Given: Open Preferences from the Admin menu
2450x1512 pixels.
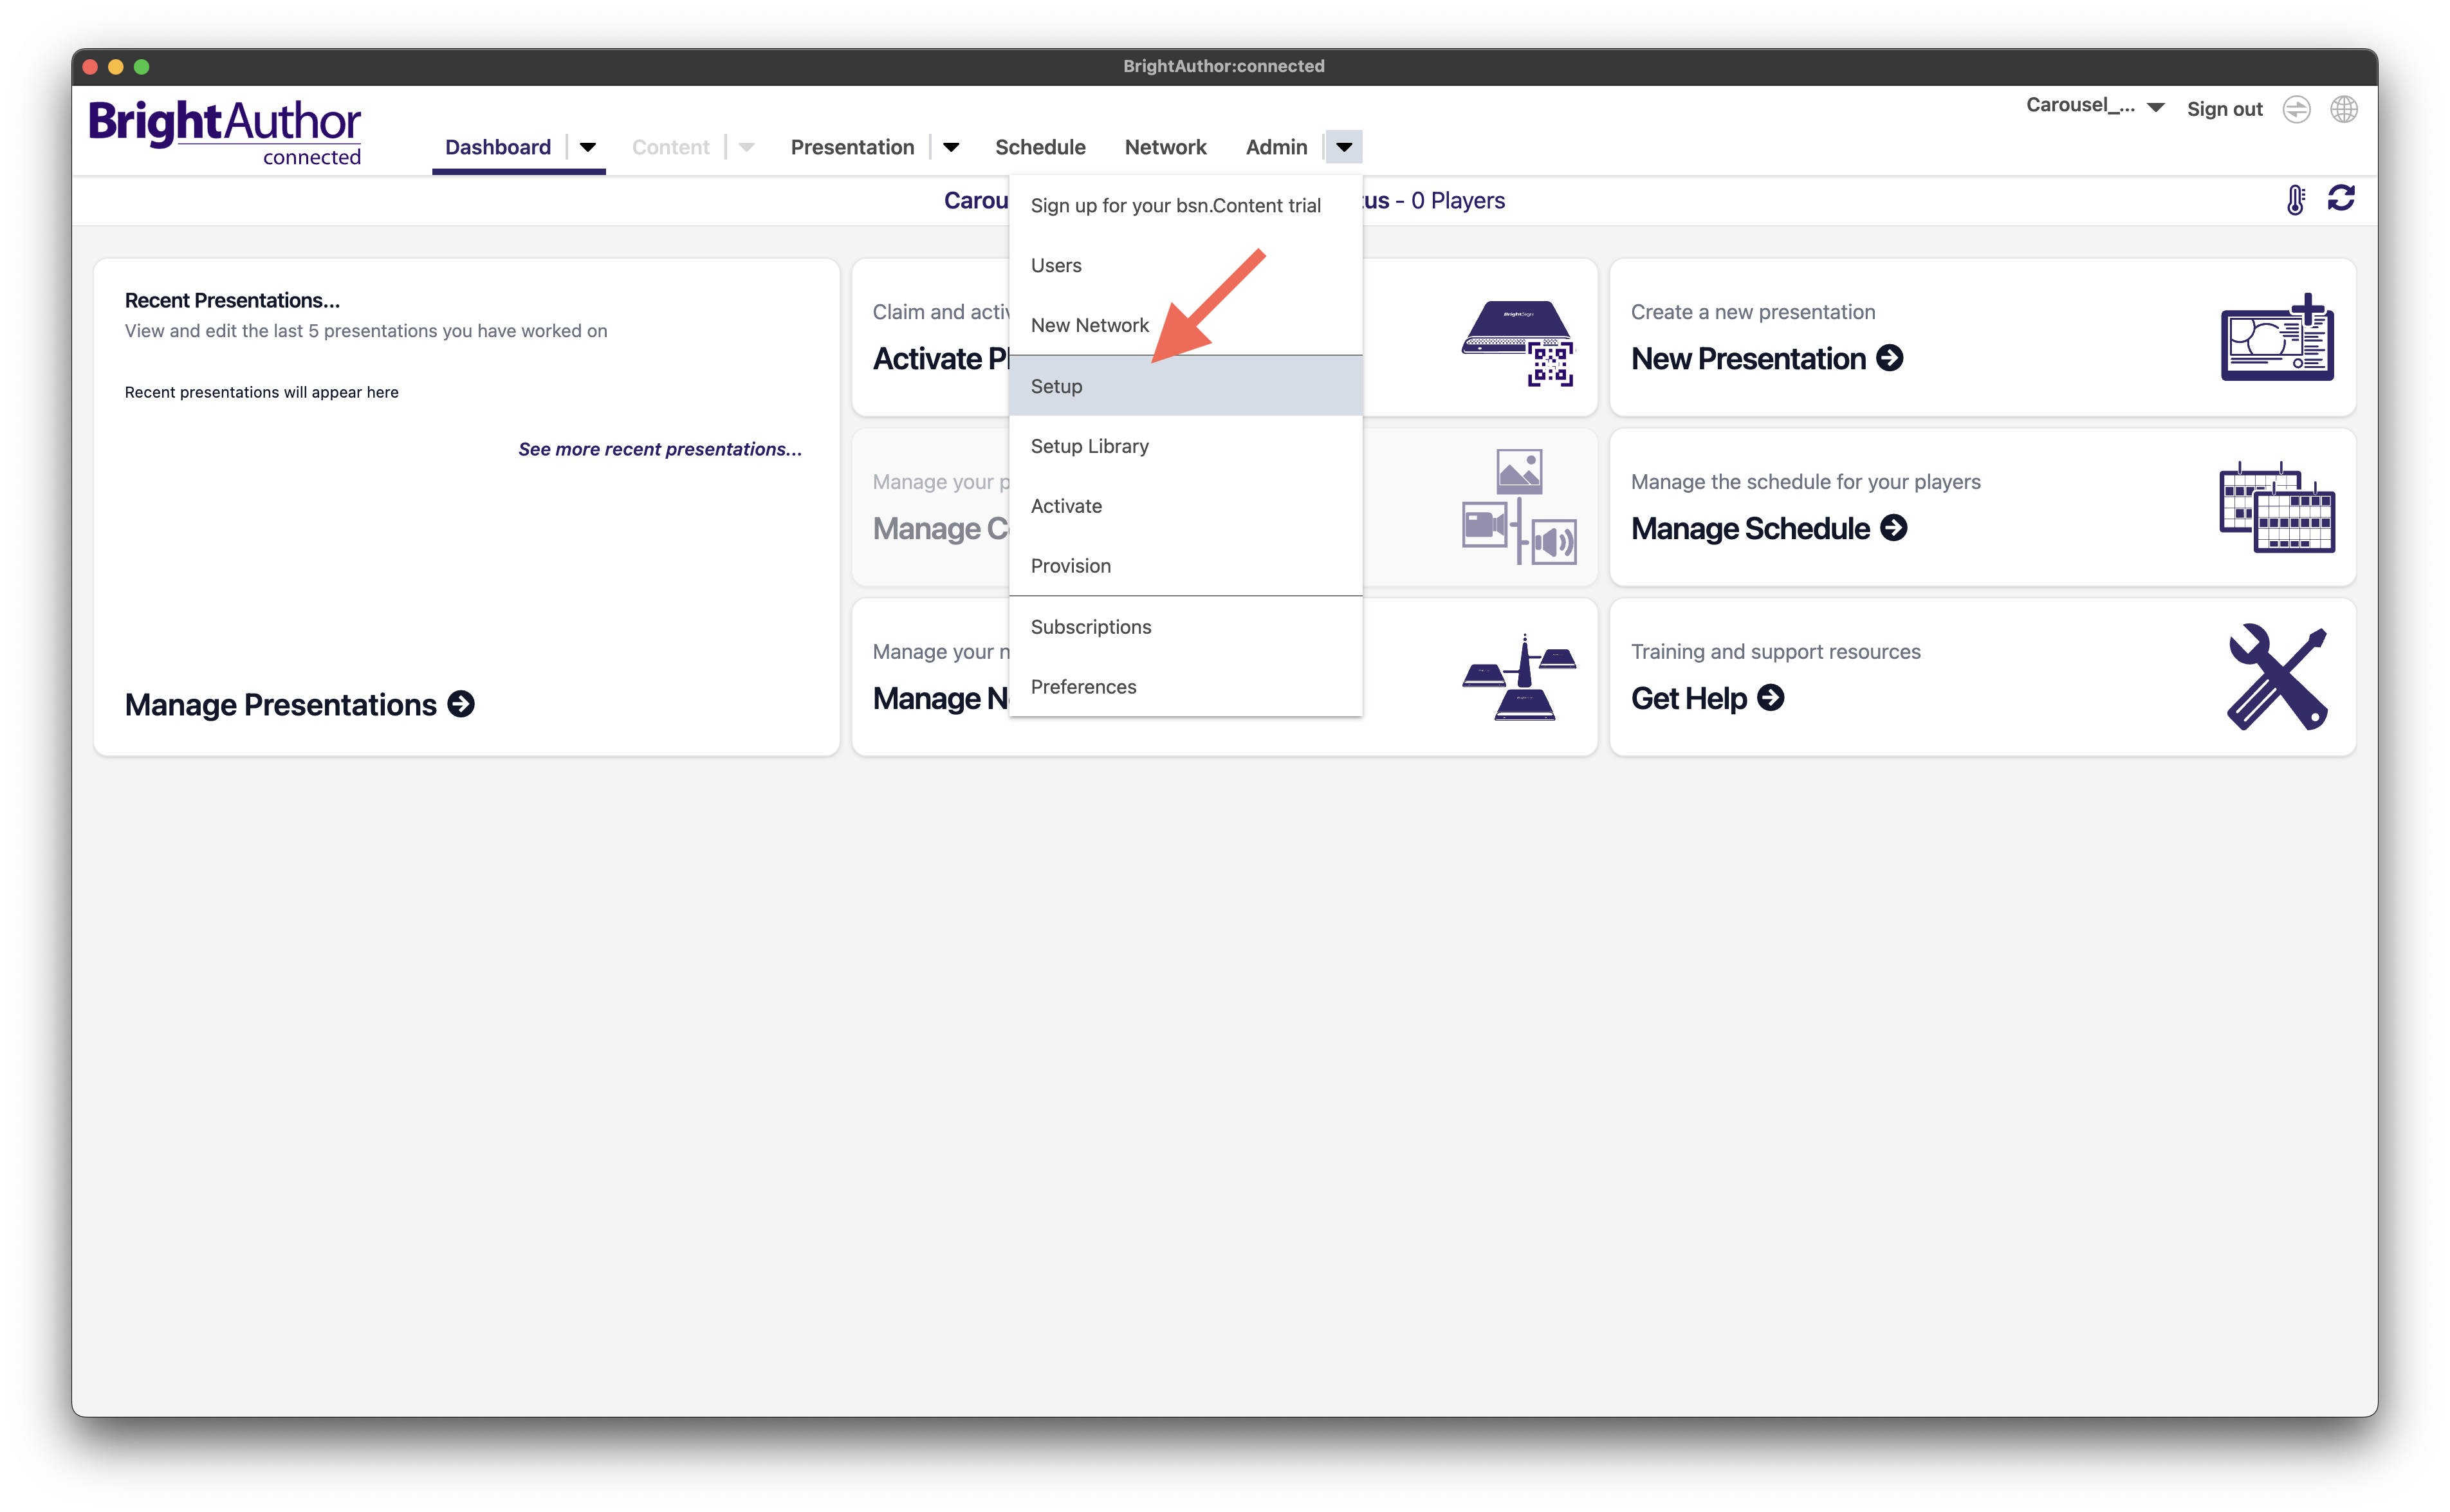Looking at the screenshot, I should (1185, 687).
